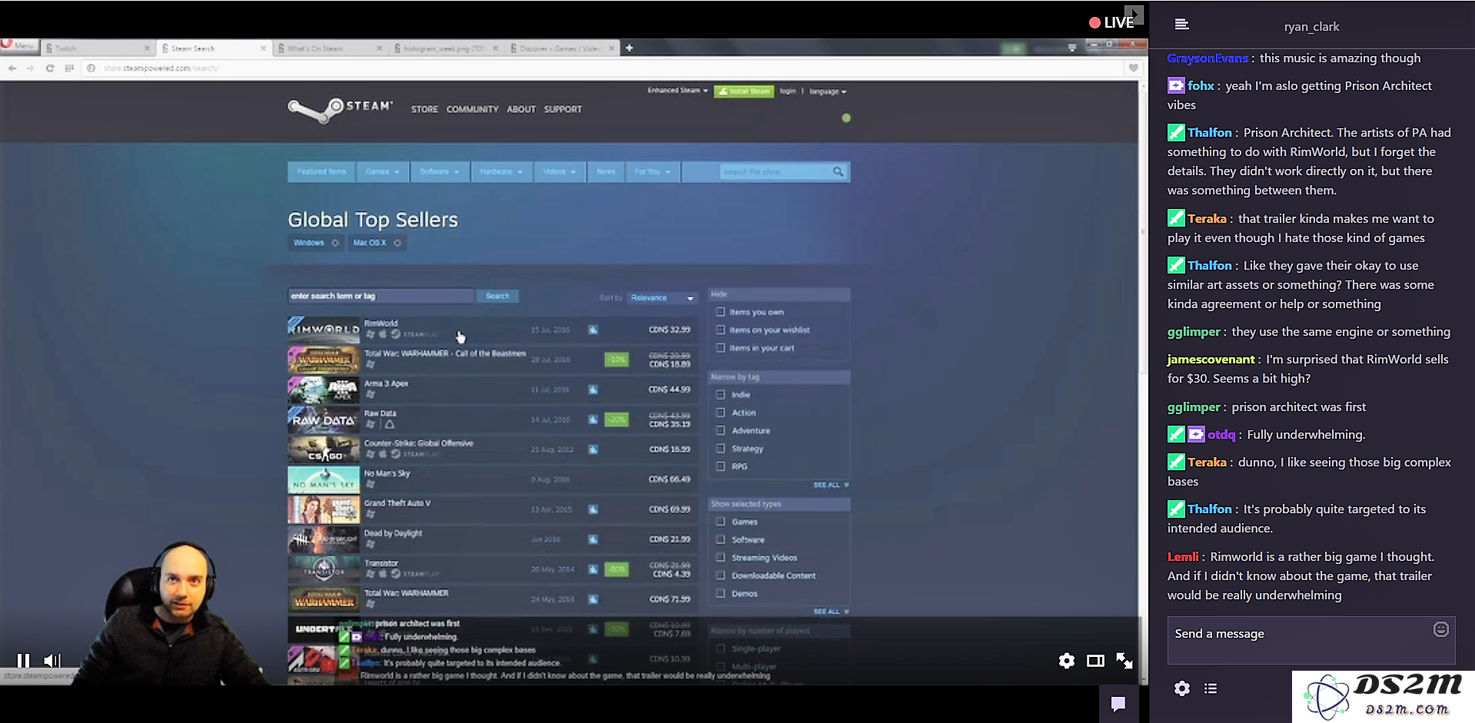Screen dimensions: 1475x723
Task: Expand Videos store menu dropdown
Action: point(560,171)
